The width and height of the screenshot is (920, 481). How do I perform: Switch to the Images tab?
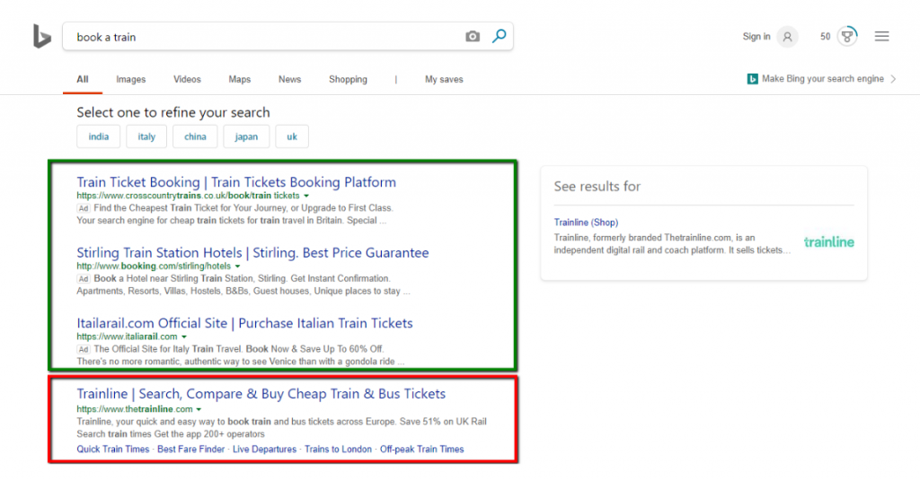131,79
